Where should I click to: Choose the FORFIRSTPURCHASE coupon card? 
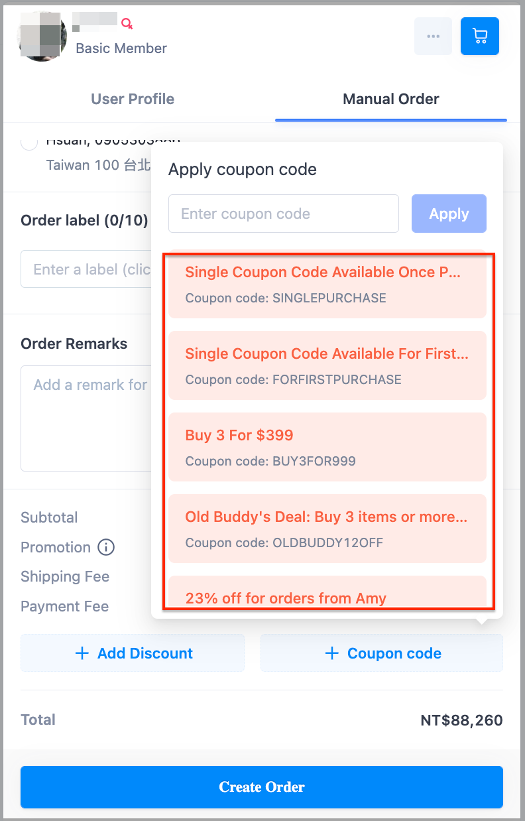tap(327, 365)
